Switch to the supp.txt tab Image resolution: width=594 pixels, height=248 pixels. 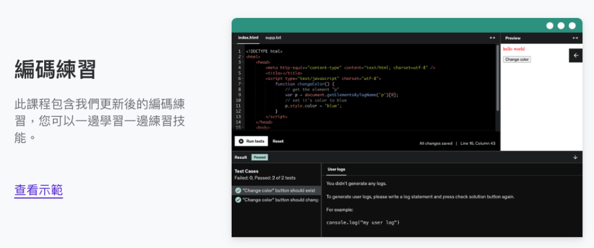(x=273, y=38)
